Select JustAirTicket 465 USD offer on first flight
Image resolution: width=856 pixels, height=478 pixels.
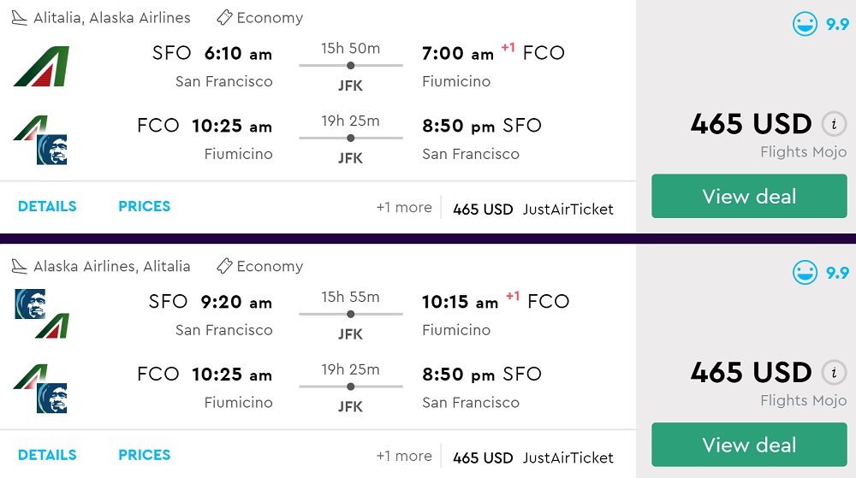[x=532, y=209]
